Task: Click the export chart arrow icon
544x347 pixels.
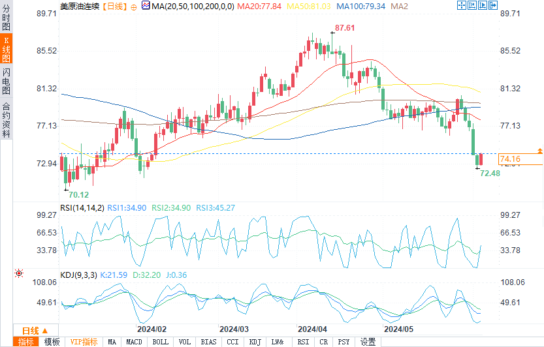Action: coord(492,5)
